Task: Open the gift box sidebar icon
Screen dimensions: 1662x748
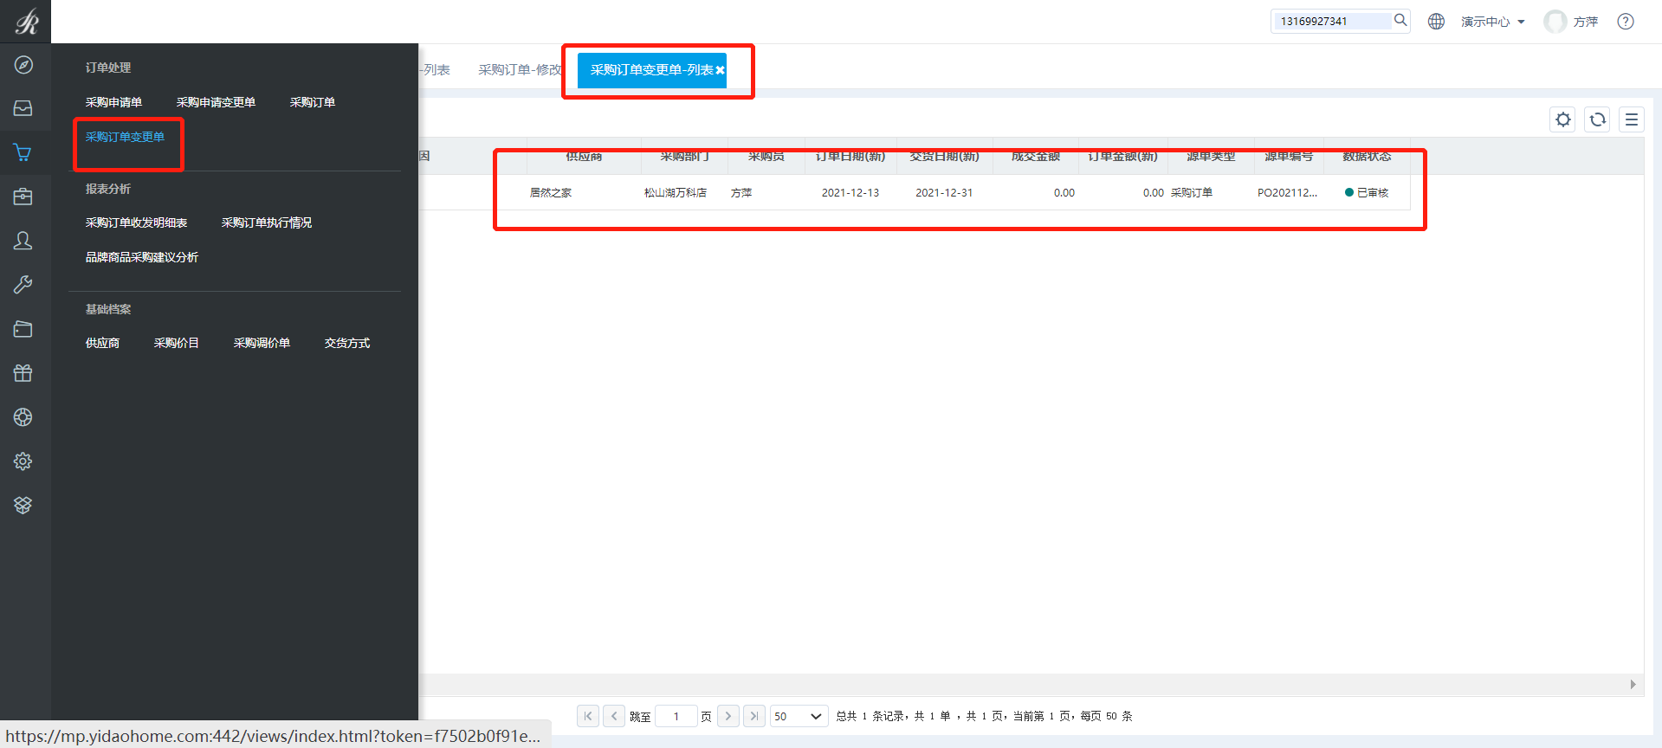Action: [x=23, y=373]
